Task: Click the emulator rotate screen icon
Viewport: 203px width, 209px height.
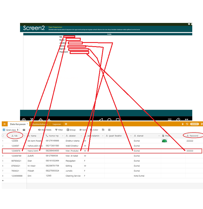Action: (x=178, y=119)
